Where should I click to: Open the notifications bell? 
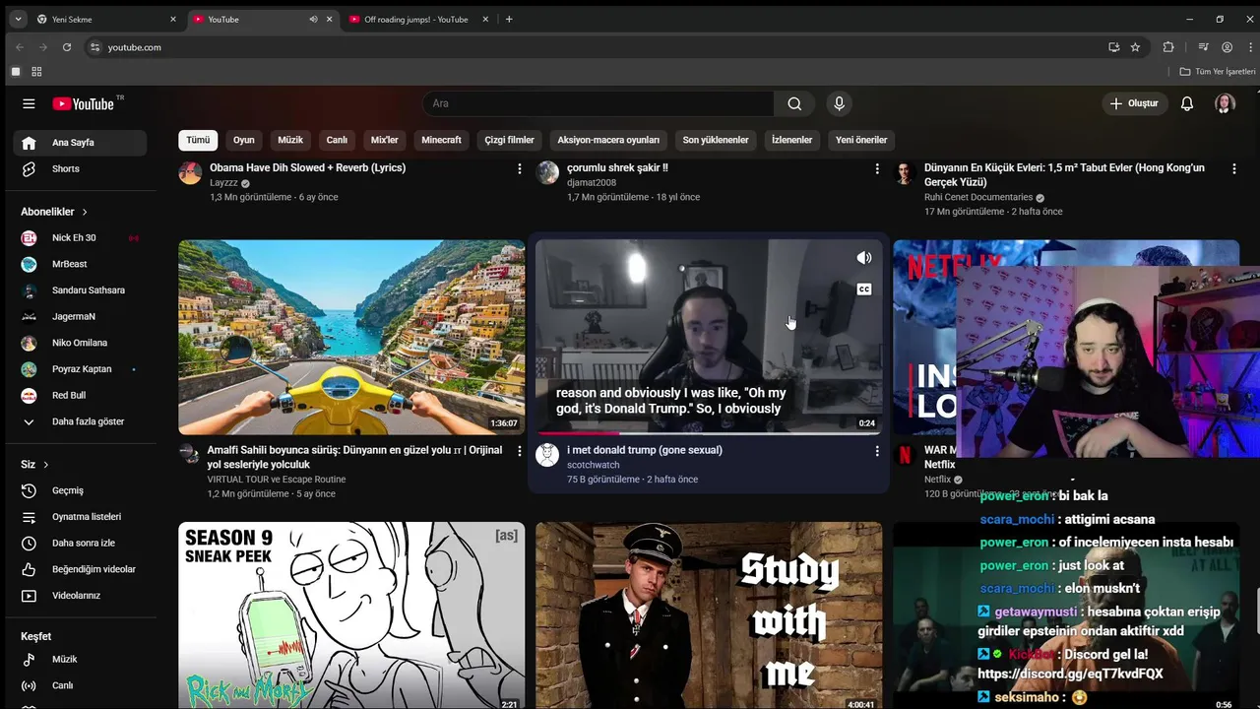pos(1187,103)
